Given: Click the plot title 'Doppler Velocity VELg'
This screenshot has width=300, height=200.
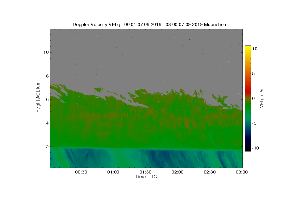Looking at the screenshot, I should [x=96, y=24].
